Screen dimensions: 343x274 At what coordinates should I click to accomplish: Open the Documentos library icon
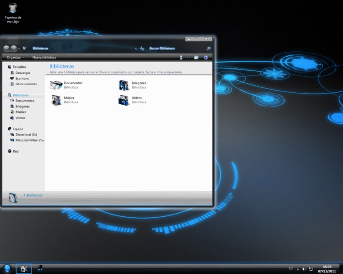point(56,85)
